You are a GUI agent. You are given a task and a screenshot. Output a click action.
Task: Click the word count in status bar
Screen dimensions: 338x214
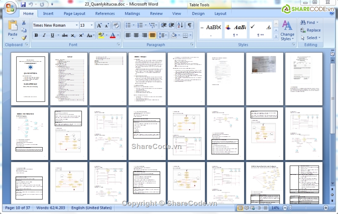pyautogui.click(x=51, y=208)
